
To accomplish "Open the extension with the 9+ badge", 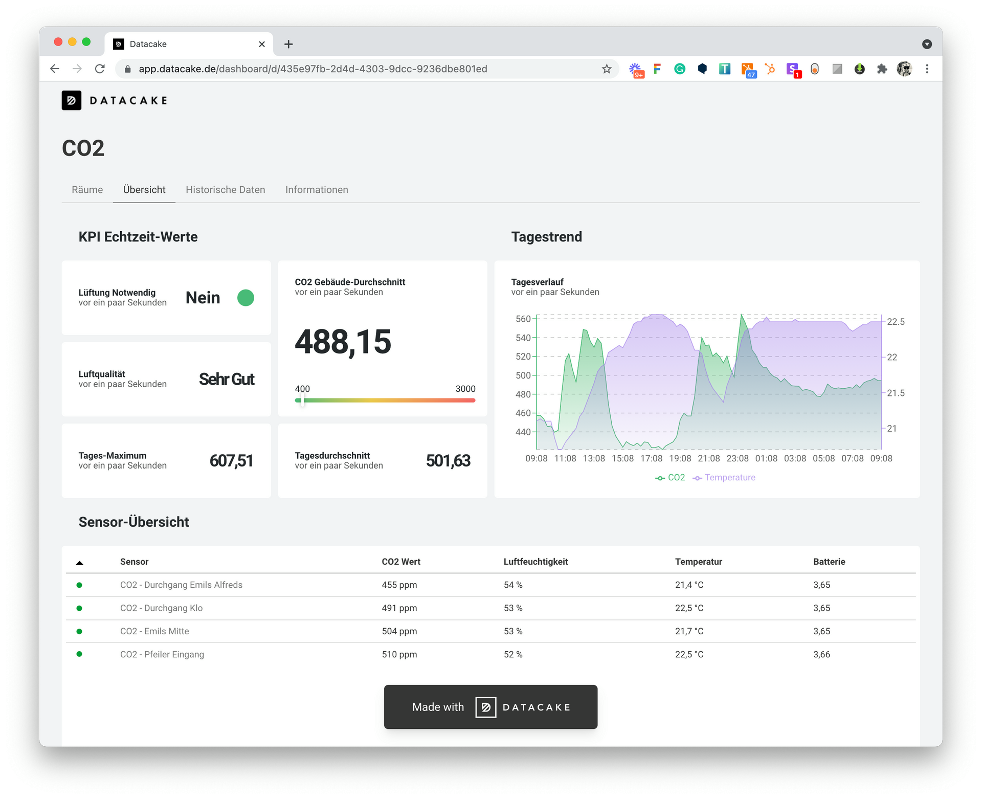I will click(x=636, y=70).
